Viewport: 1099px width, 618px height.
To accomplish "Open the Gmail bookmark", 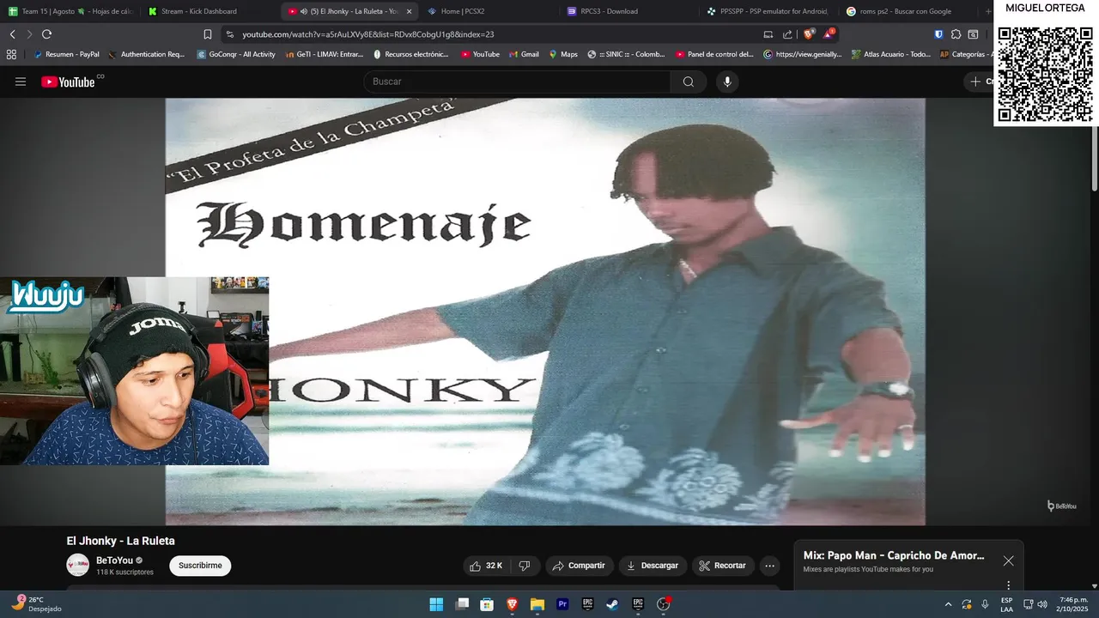I will 524,54.
